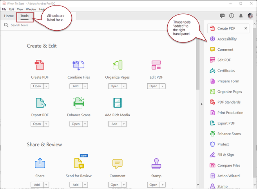The width and height of the screenshot is (257, 189).
Task: Click the Share tool icon
Action: [x=40, y=163]
